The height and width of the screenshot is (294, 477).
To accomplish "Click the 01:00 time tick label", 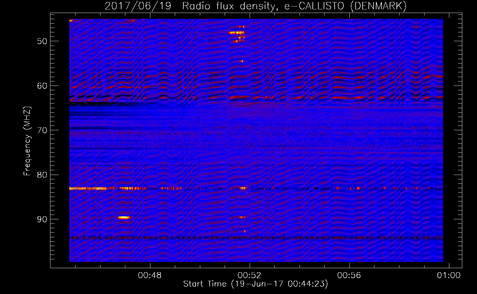I will 449,275.
